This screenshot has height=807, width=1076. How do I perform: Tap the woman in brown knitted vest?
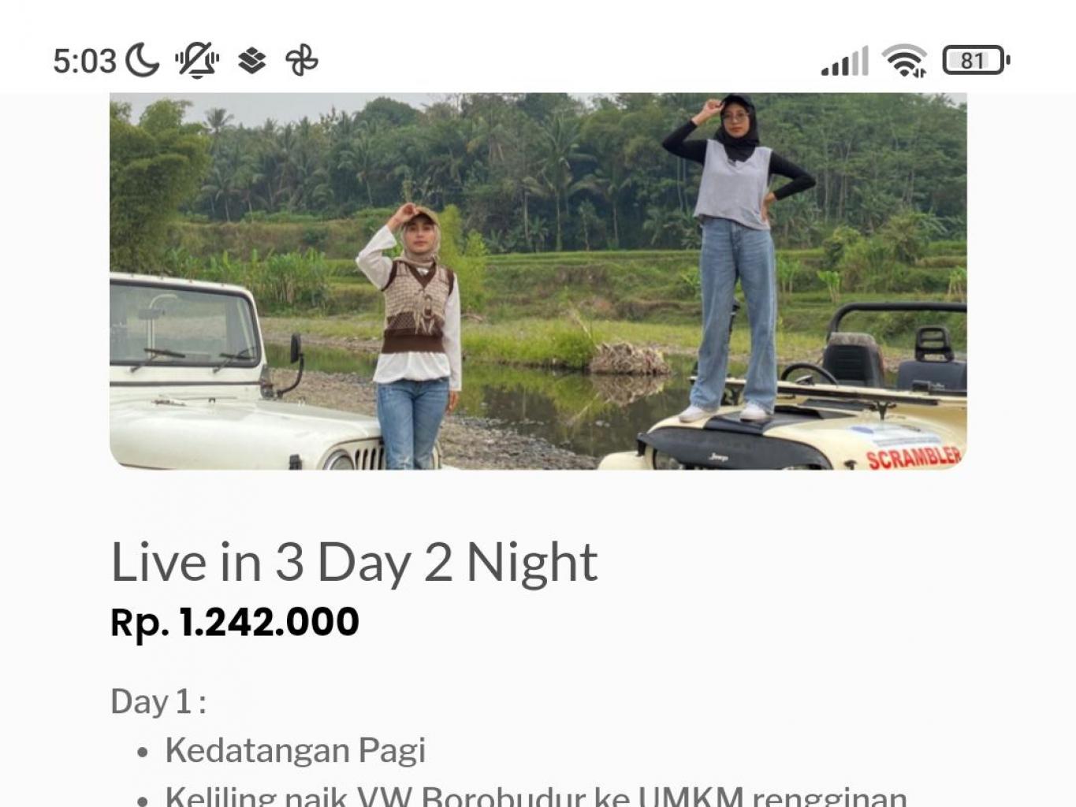[x=411, y=337]
